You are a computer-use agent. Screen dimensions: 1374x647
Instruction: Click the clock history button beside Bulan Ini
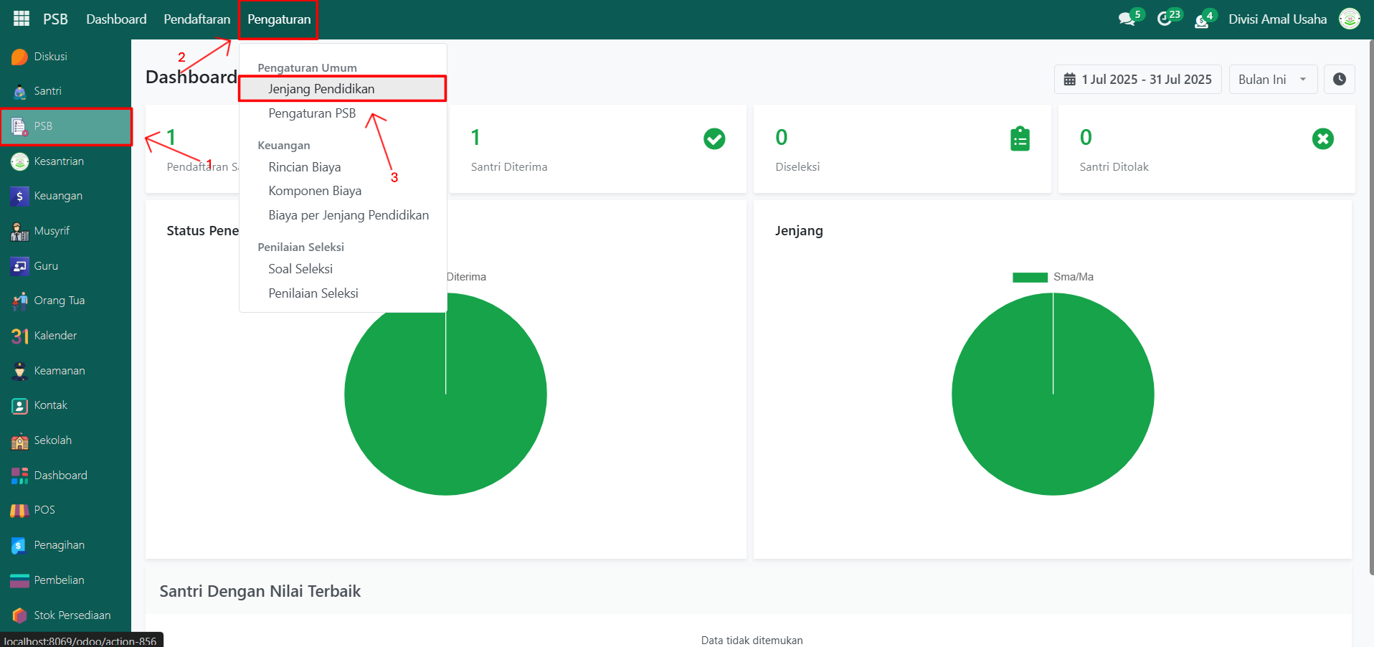tap(1339, 80)
